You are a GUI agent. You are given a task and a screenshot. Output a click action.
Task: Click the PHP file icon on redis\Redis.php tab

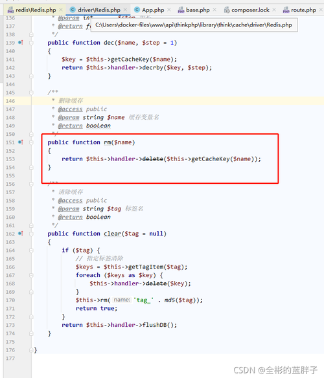point(10,10)
